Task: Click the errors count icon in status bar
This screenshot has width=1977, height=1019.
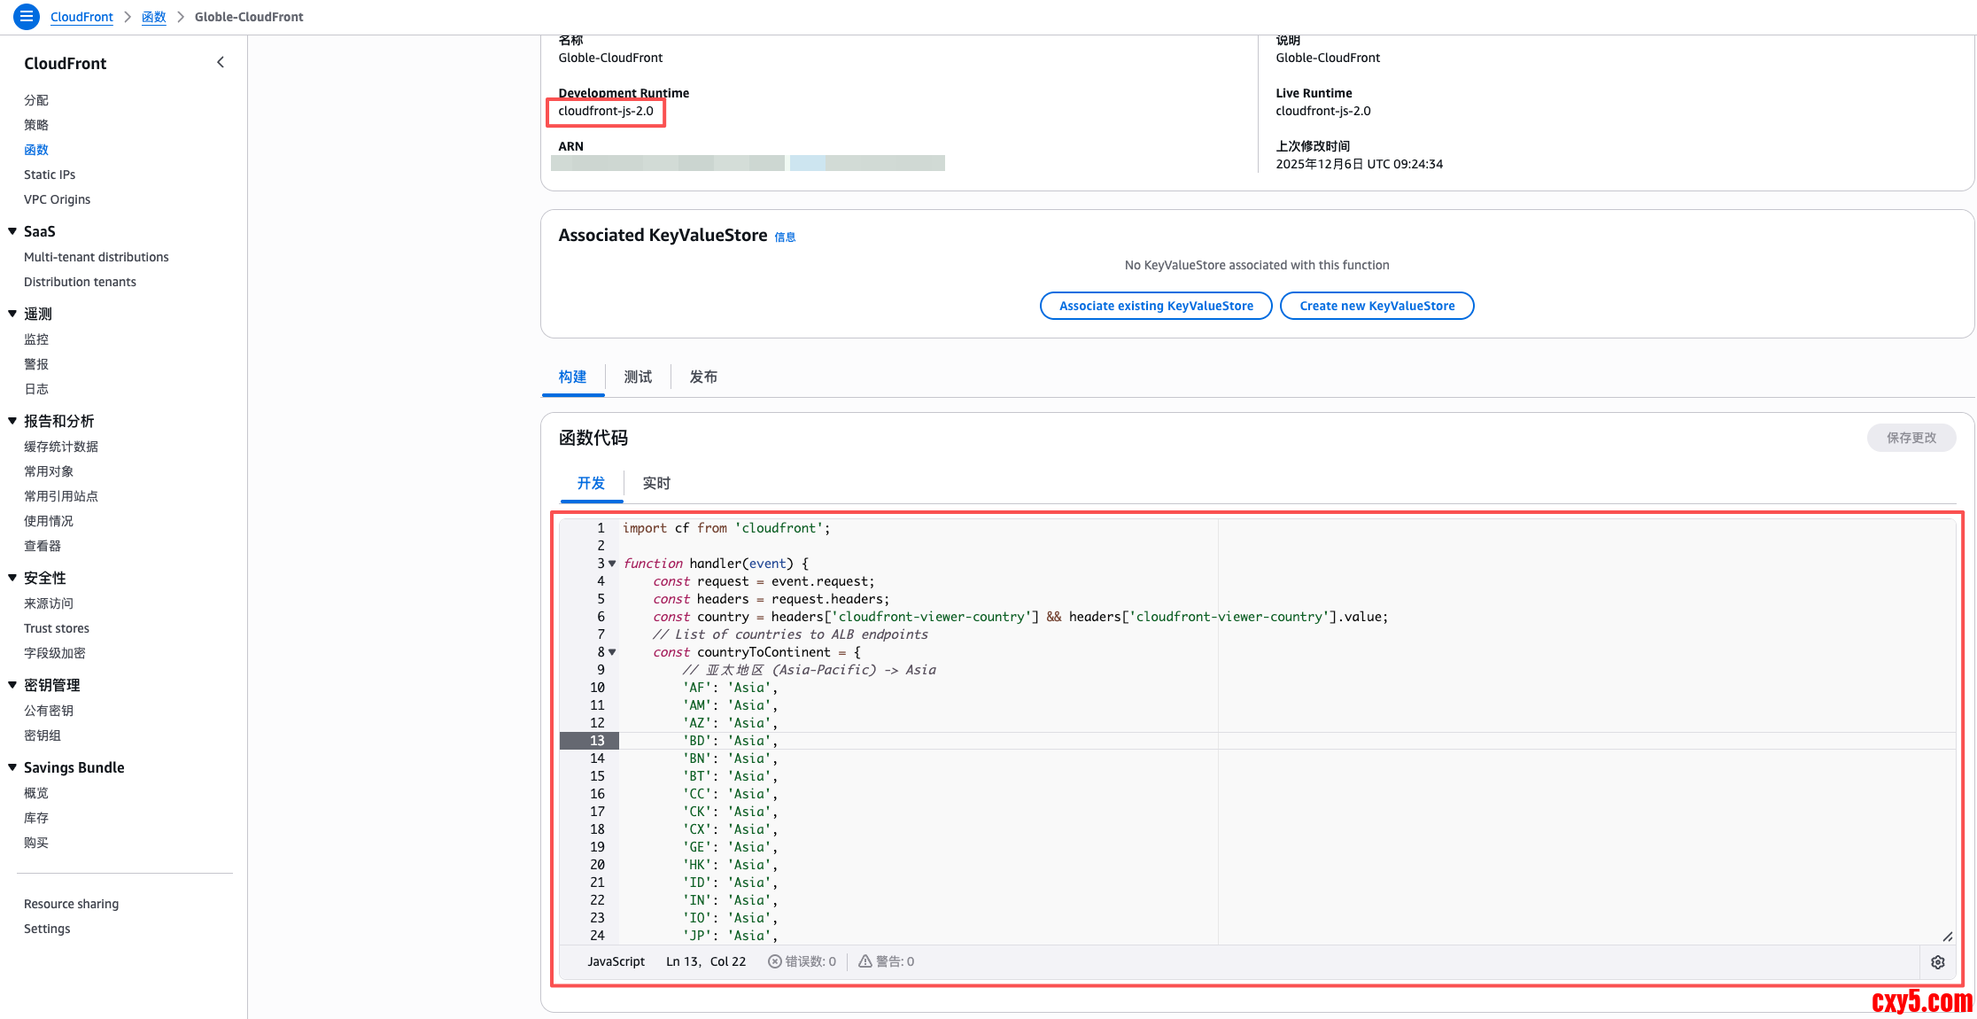Action: click(x=775, y=961)
